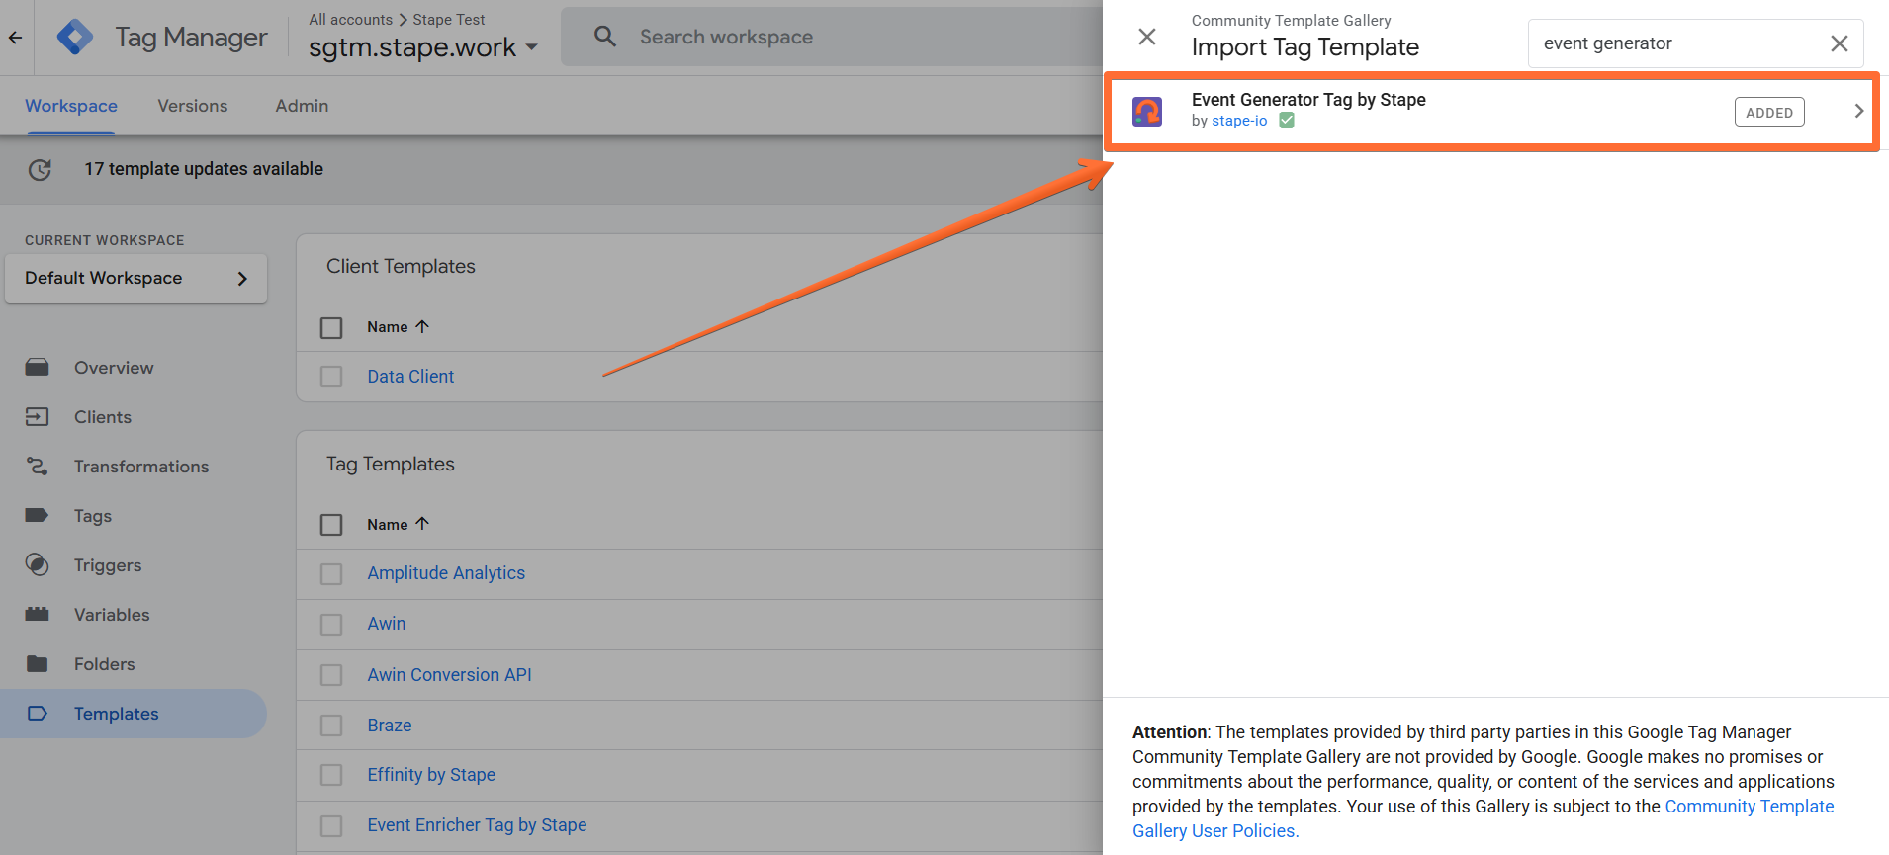This screenshot has width=1889, height=855.
Task: Select all Client Templates checkbox
Action: coord(331,327)
